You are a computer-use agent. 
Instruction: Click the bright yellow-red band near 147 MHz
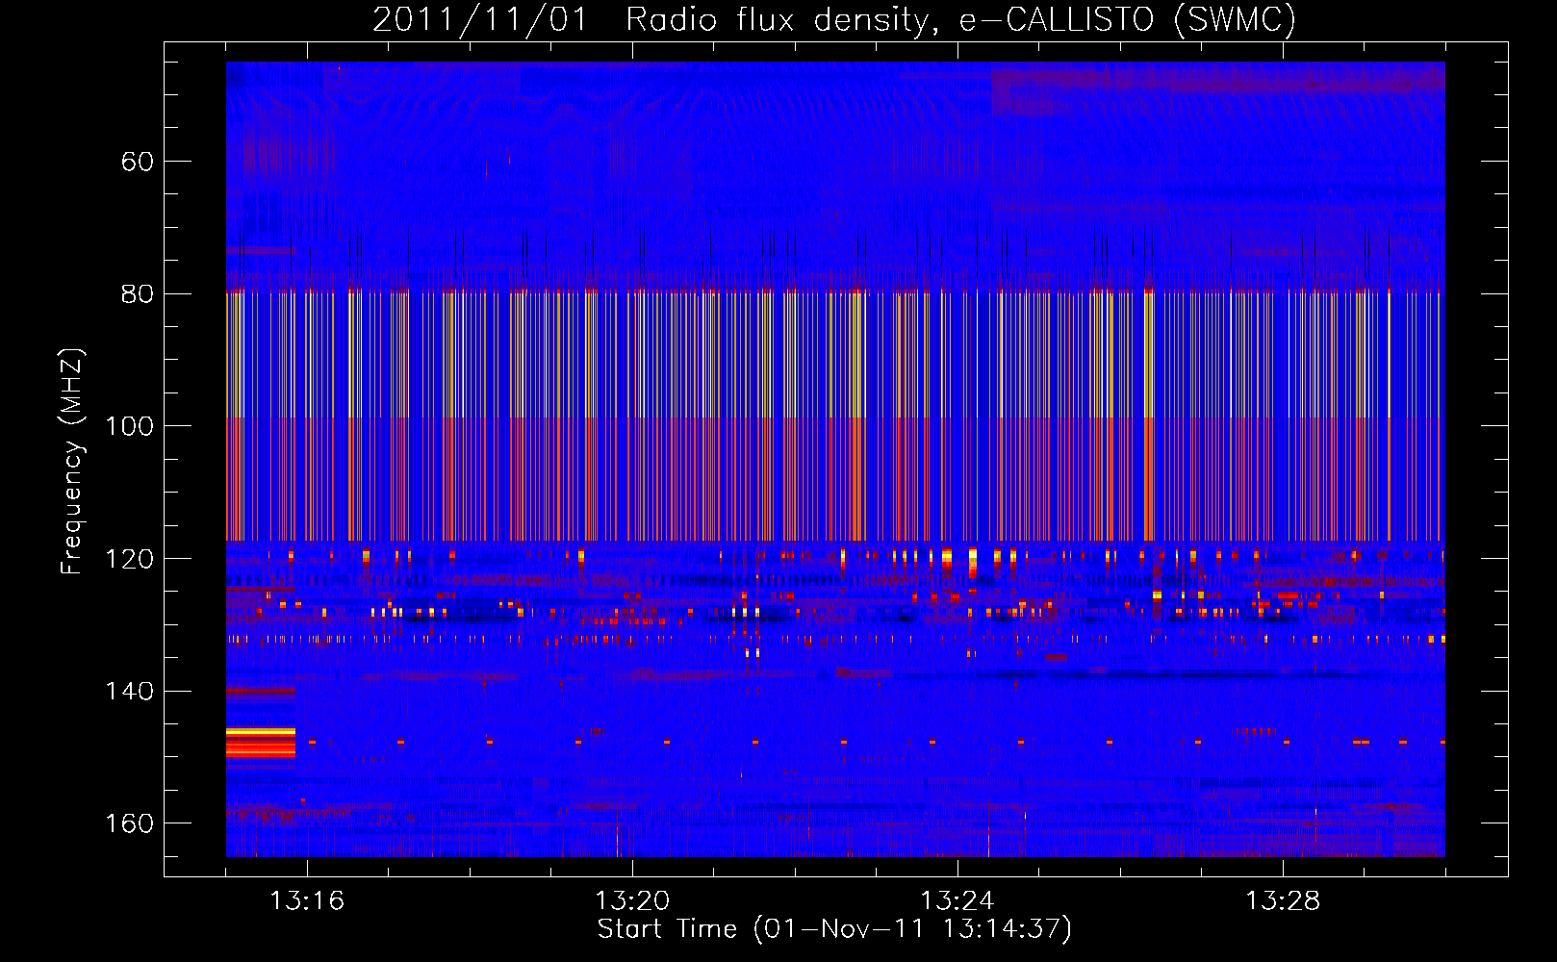[261, 742]
